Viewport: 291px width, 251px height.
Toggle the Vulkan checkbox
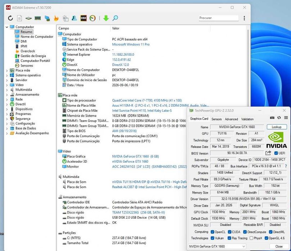pyautogui.click(x=213, y=238)
